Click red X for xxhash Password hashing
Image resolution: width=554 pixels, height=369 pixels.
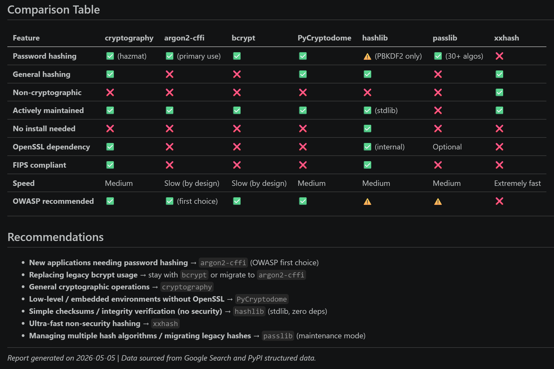[499, 56]
